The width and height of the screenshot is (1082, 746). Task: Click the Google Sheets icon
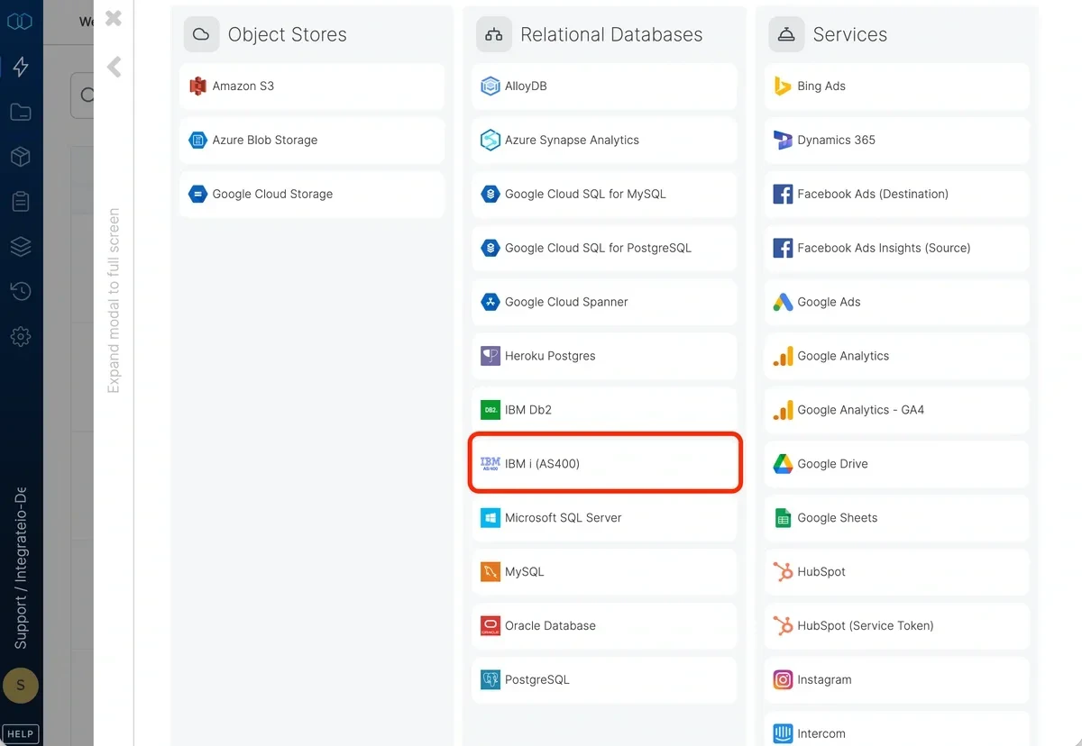pos(783,518)
